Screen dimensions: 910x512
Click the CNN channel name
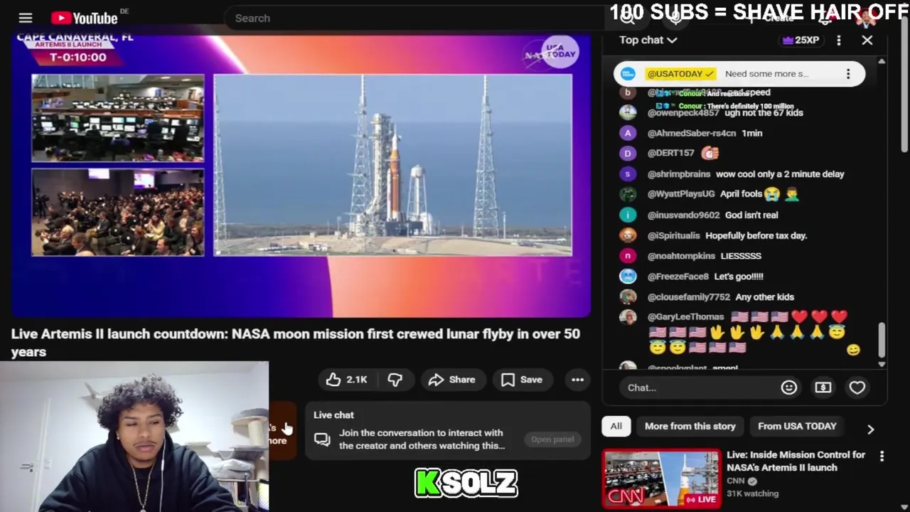[x=736, y=481]
